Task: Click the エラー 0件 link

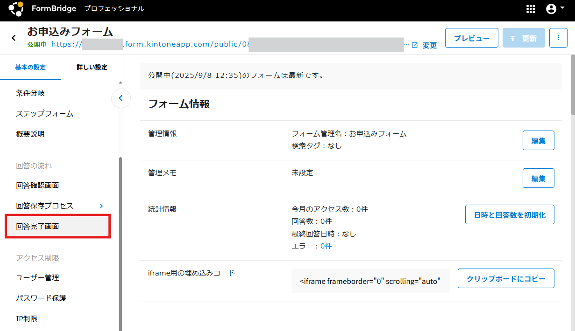Action: coord(326,246)
